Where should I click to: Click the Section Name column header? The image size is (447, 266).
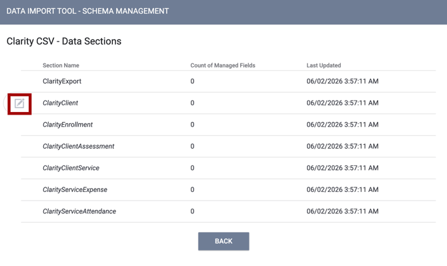61,65
